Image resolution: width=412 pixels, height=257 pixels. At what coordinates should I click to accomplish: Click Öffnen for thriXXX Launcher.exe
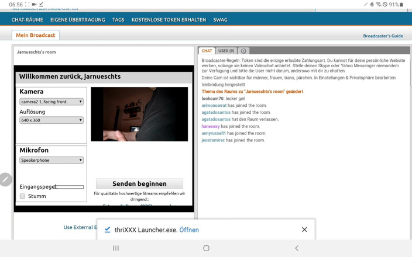pyautogui.click(x=189, y=230)
